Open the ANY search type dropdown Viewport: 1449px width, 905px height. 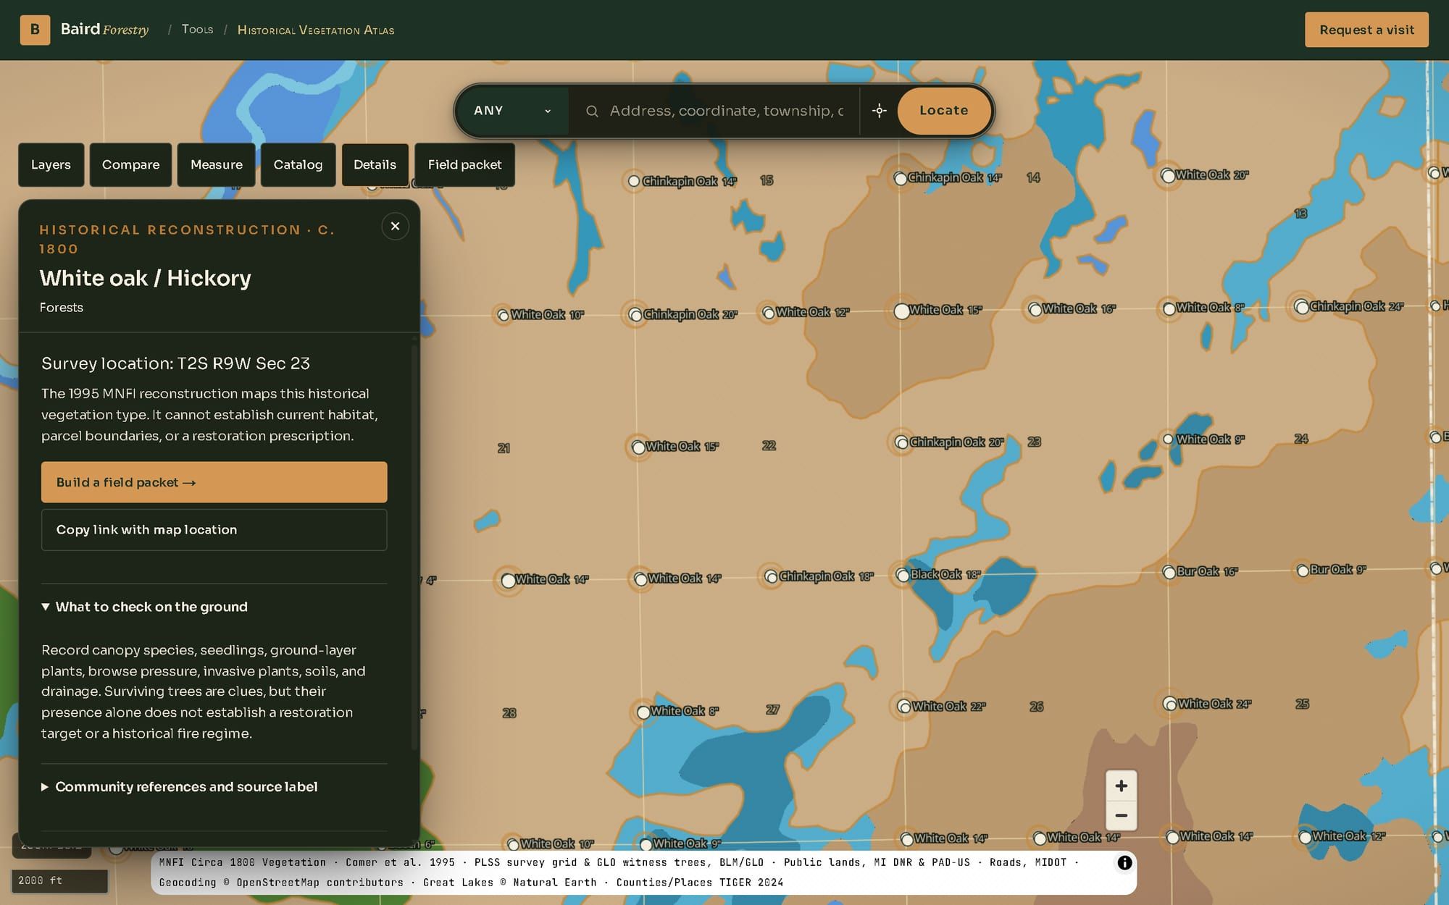click(512, 111)
